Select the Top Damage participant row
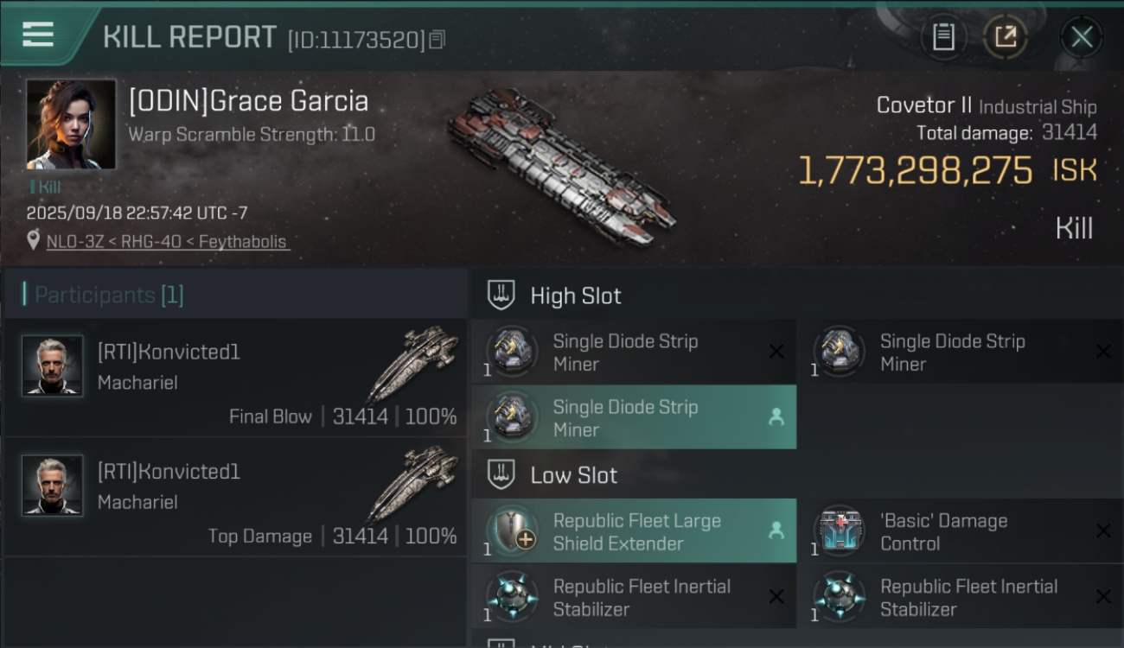Viewport: 1124px width, 648px height. [x=235, y=499]
